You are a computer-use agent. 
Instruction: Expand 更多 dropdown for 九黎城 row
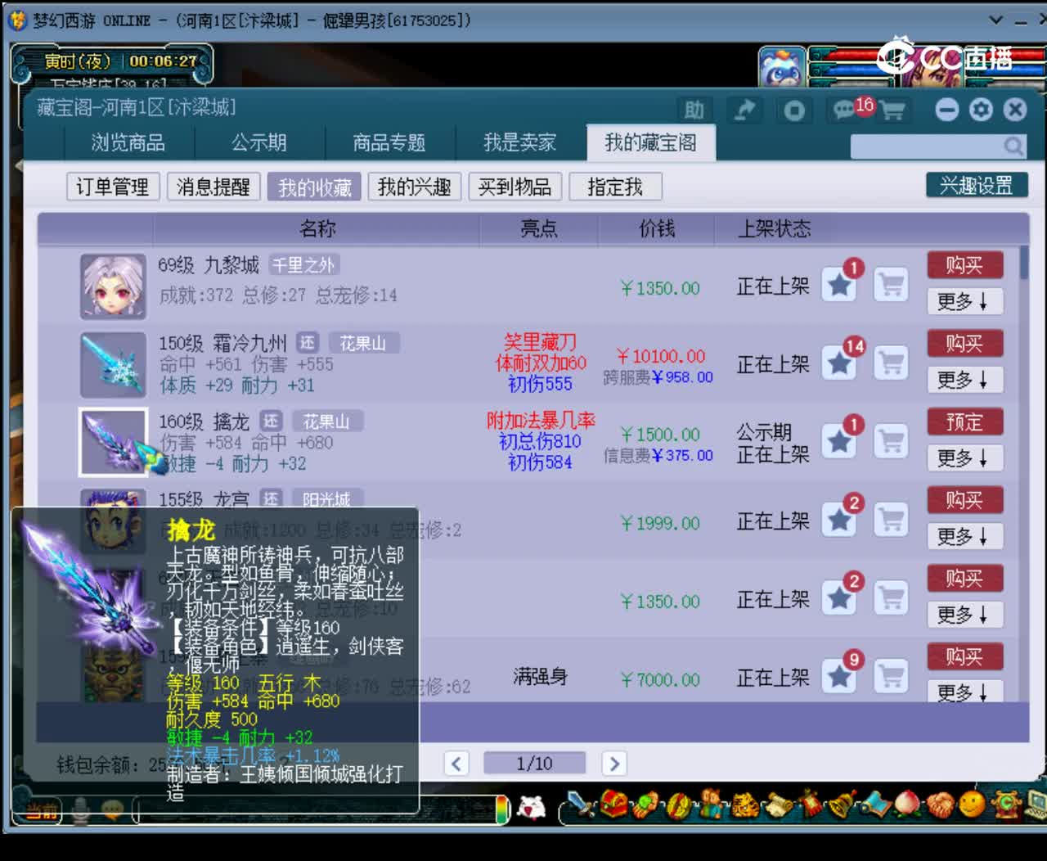coord(964,301)
